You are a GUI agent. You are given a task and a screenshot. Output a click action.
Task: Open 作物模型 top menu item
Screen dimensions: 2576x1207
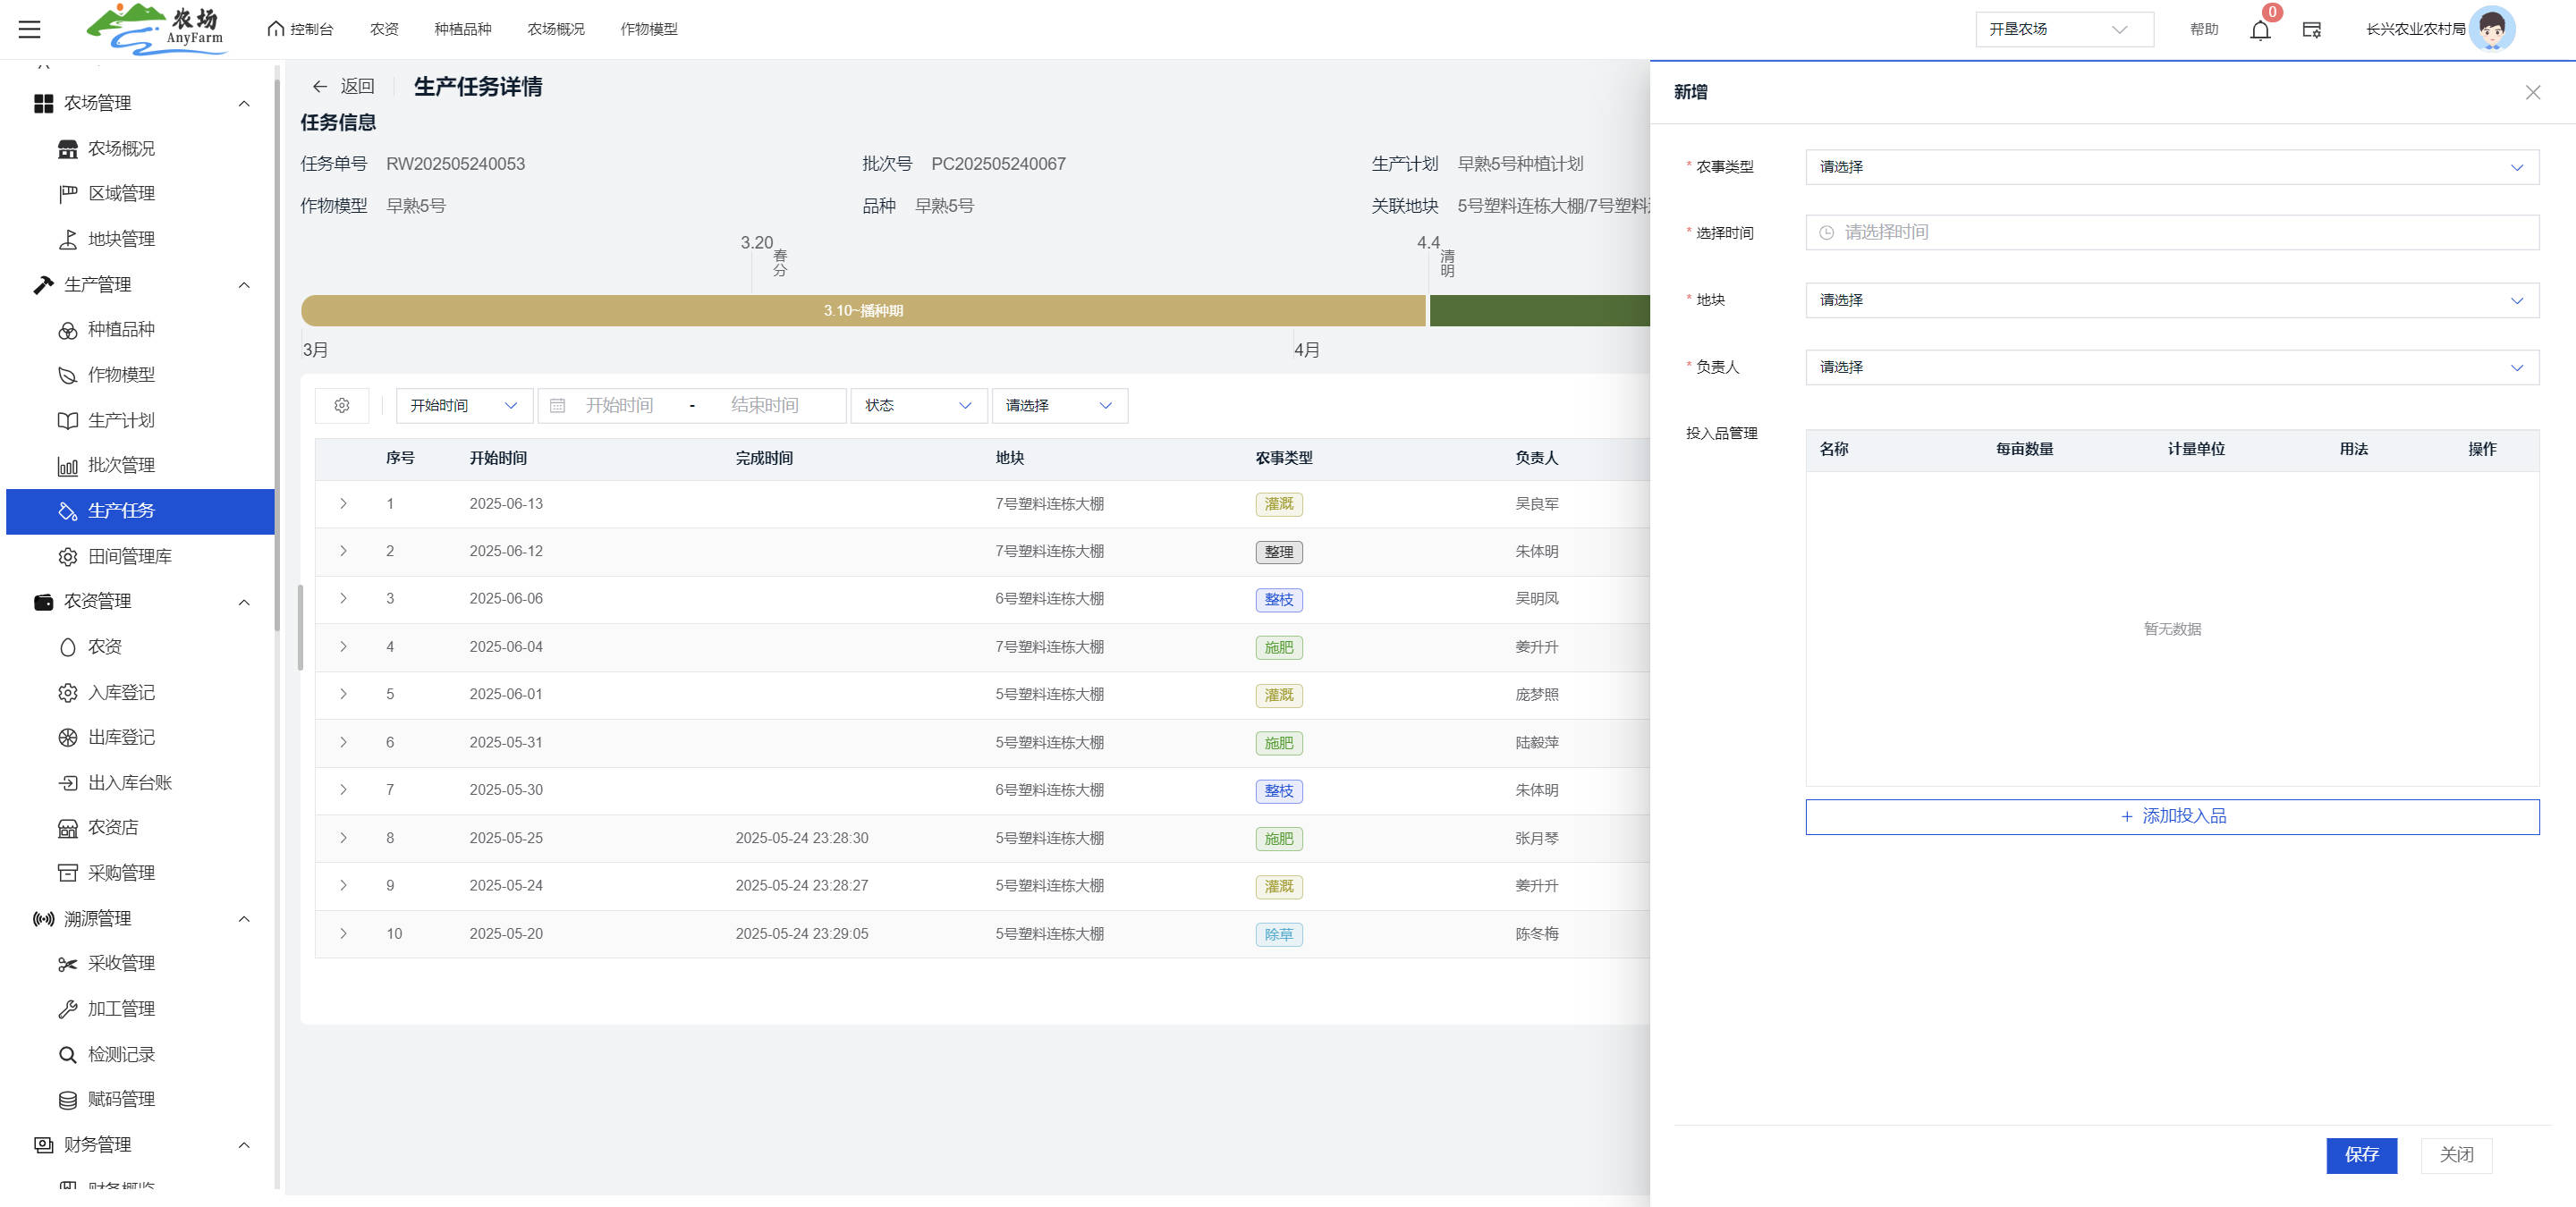[648, 29]
